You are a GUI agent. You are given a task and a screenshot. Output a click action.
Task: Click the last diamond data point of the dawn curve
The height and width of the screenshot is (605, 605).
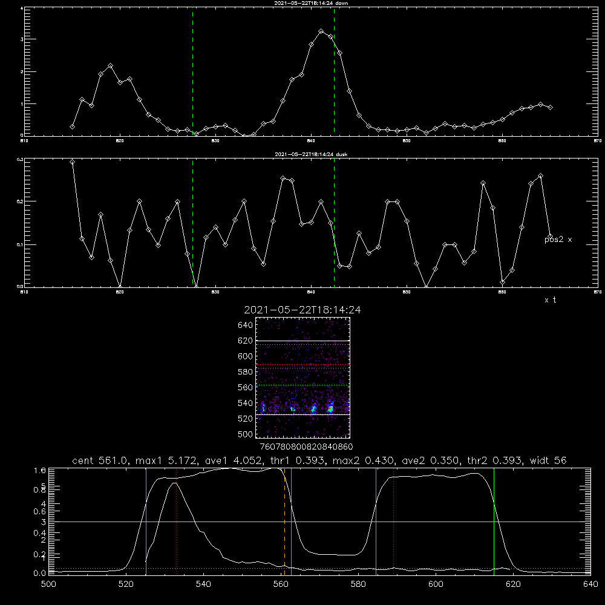point(550,107)
